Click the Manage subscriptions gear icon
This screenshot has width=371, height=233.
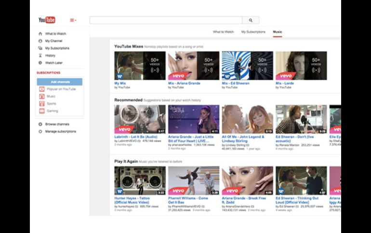pyautogui.click(x=40, y=132)
